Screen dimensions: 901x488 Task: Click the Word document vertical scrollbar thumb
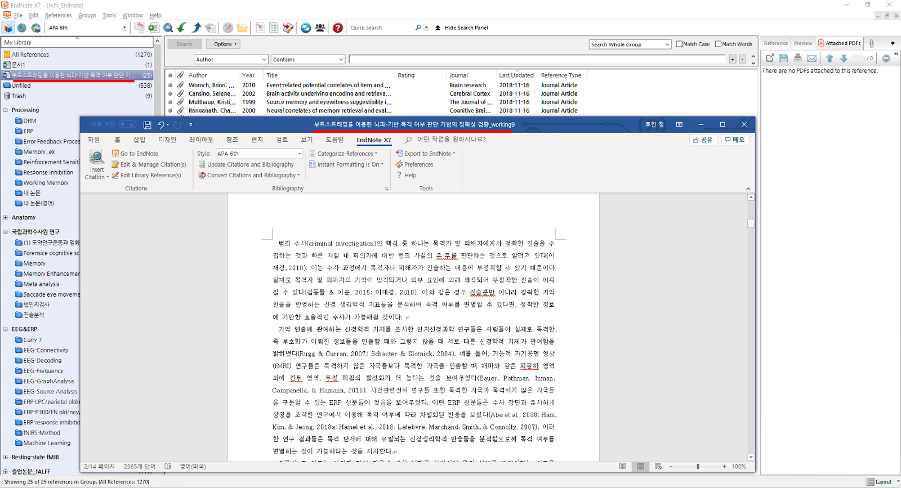click(751, 223)
